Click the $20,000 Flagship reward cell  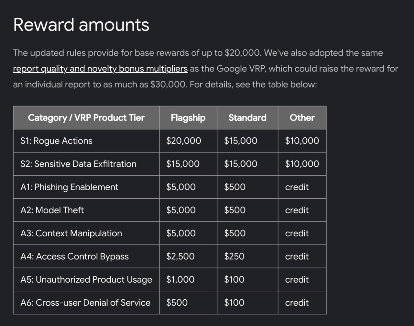tap(183, 141)
